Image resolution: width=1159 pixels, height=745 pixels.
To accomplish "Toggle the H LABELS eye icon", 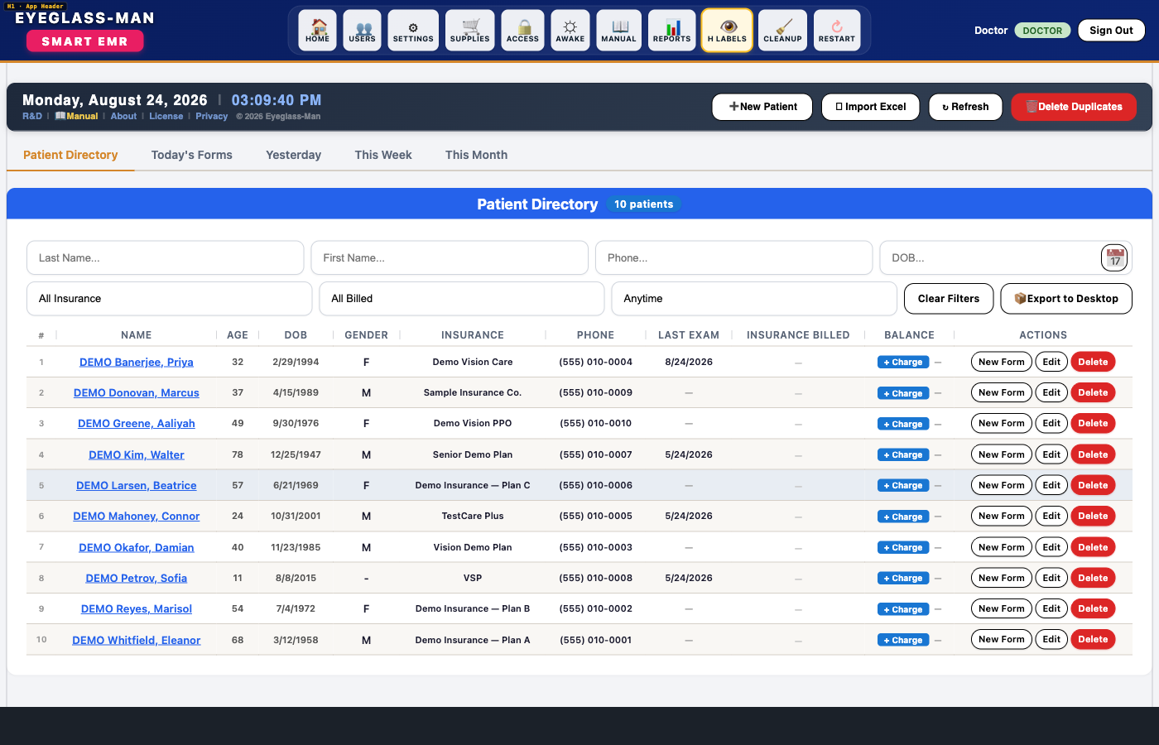I will click(x=727, y=31).
